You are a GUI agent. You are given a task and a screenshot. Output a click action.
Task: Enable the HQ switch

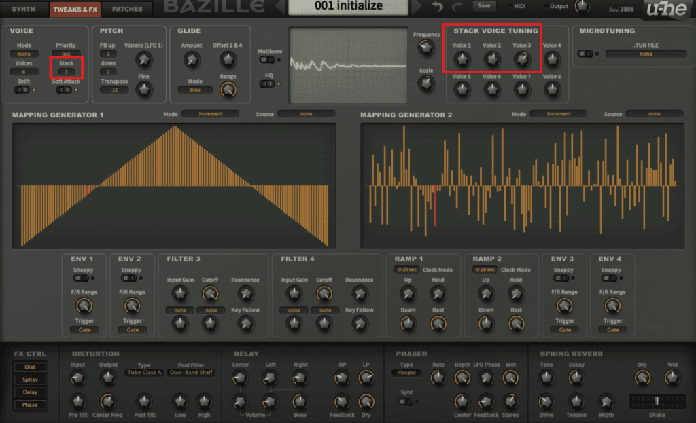click(267, 84)
